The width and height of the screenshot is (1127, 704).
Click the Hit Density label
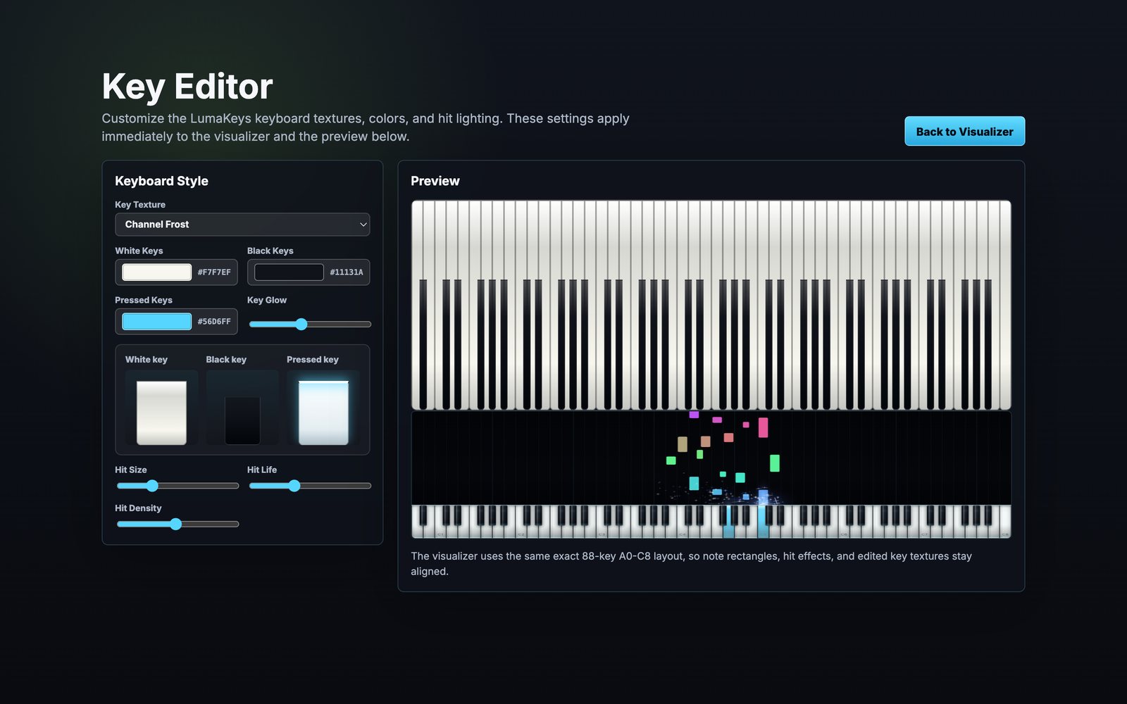(138, 508)
